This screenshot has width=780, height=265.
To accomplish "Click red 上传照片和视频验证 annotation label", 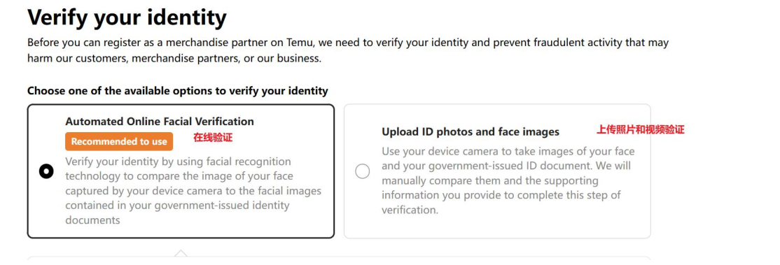I will (x=640, y=130).
